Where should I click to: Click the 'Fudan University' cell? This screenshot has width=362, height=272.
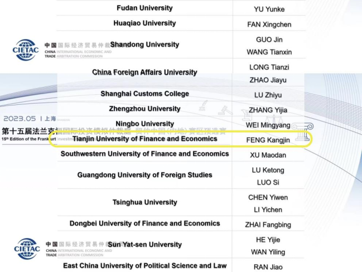click(144, 8)
